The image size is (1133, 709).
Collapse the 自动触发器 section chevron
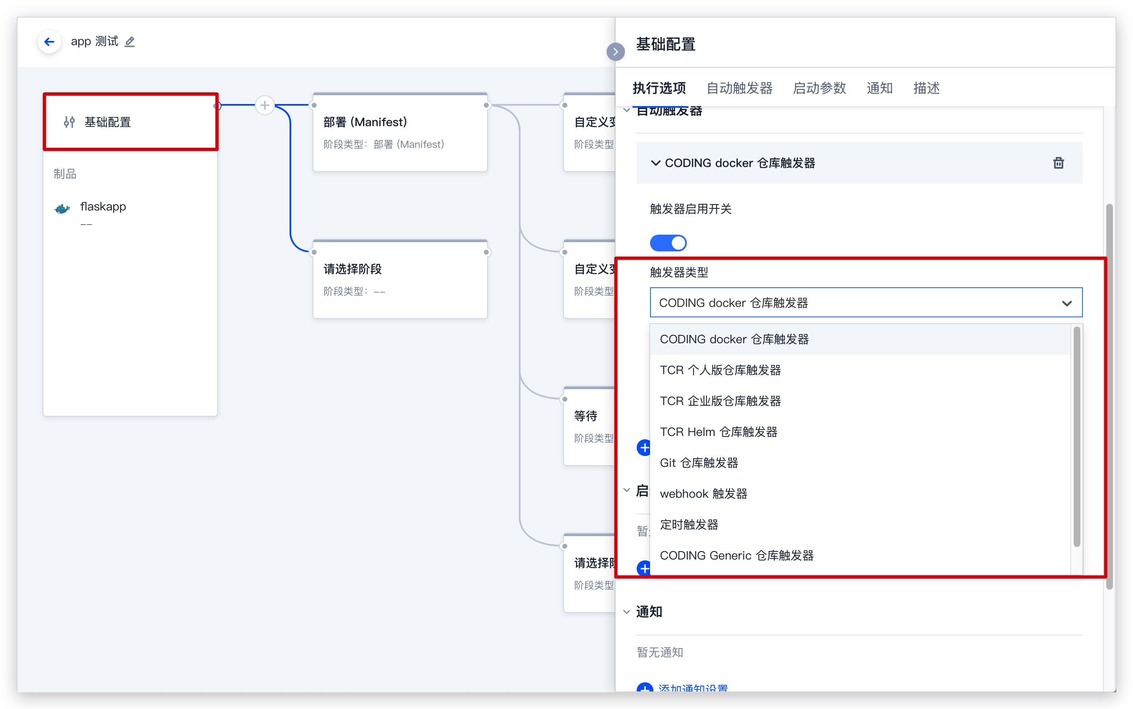[x=626, y=111]
